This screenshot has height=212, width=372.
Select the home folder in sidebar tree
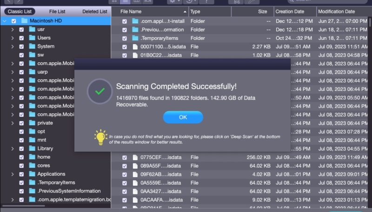point(44,157)
